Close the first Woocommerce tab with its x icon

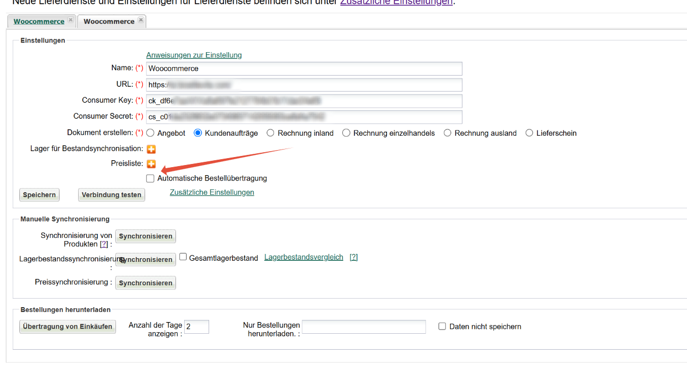(x=70, y=20)
